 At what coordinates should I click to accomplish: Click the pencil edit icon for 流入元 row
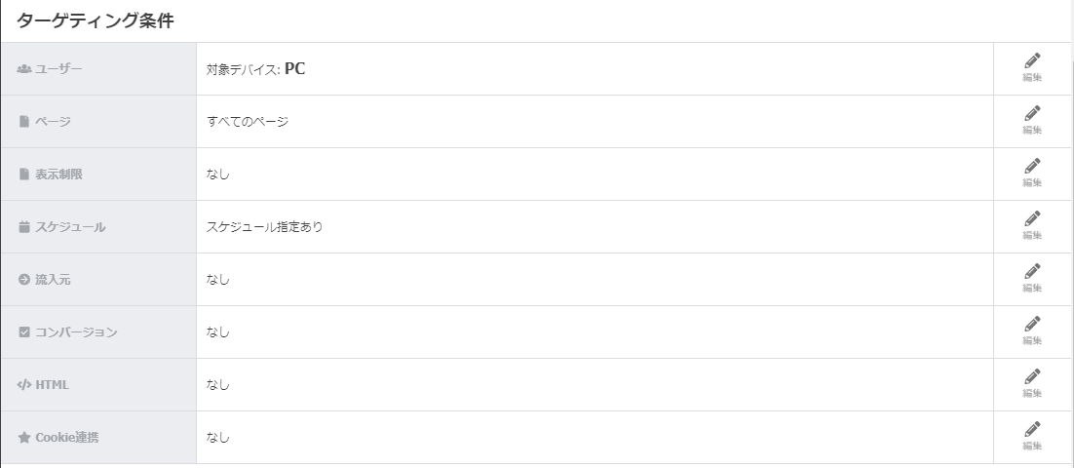(x=1032, y=272)
